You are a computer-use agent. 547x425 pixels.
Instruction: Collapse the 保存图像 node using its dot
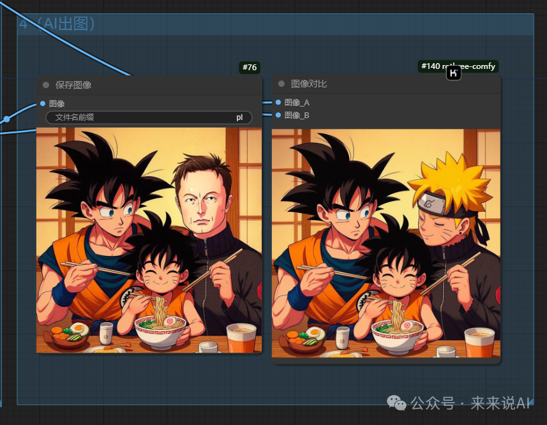coord(46,85)
